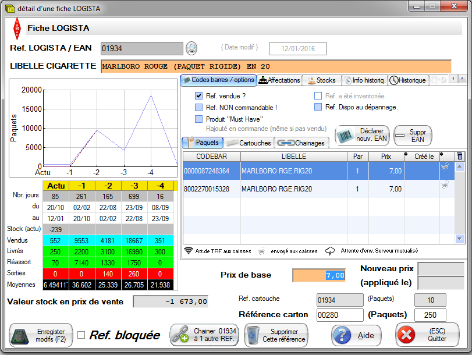
Task: Click the barcode table scrollbar down arrow
Action: (460, 239)
